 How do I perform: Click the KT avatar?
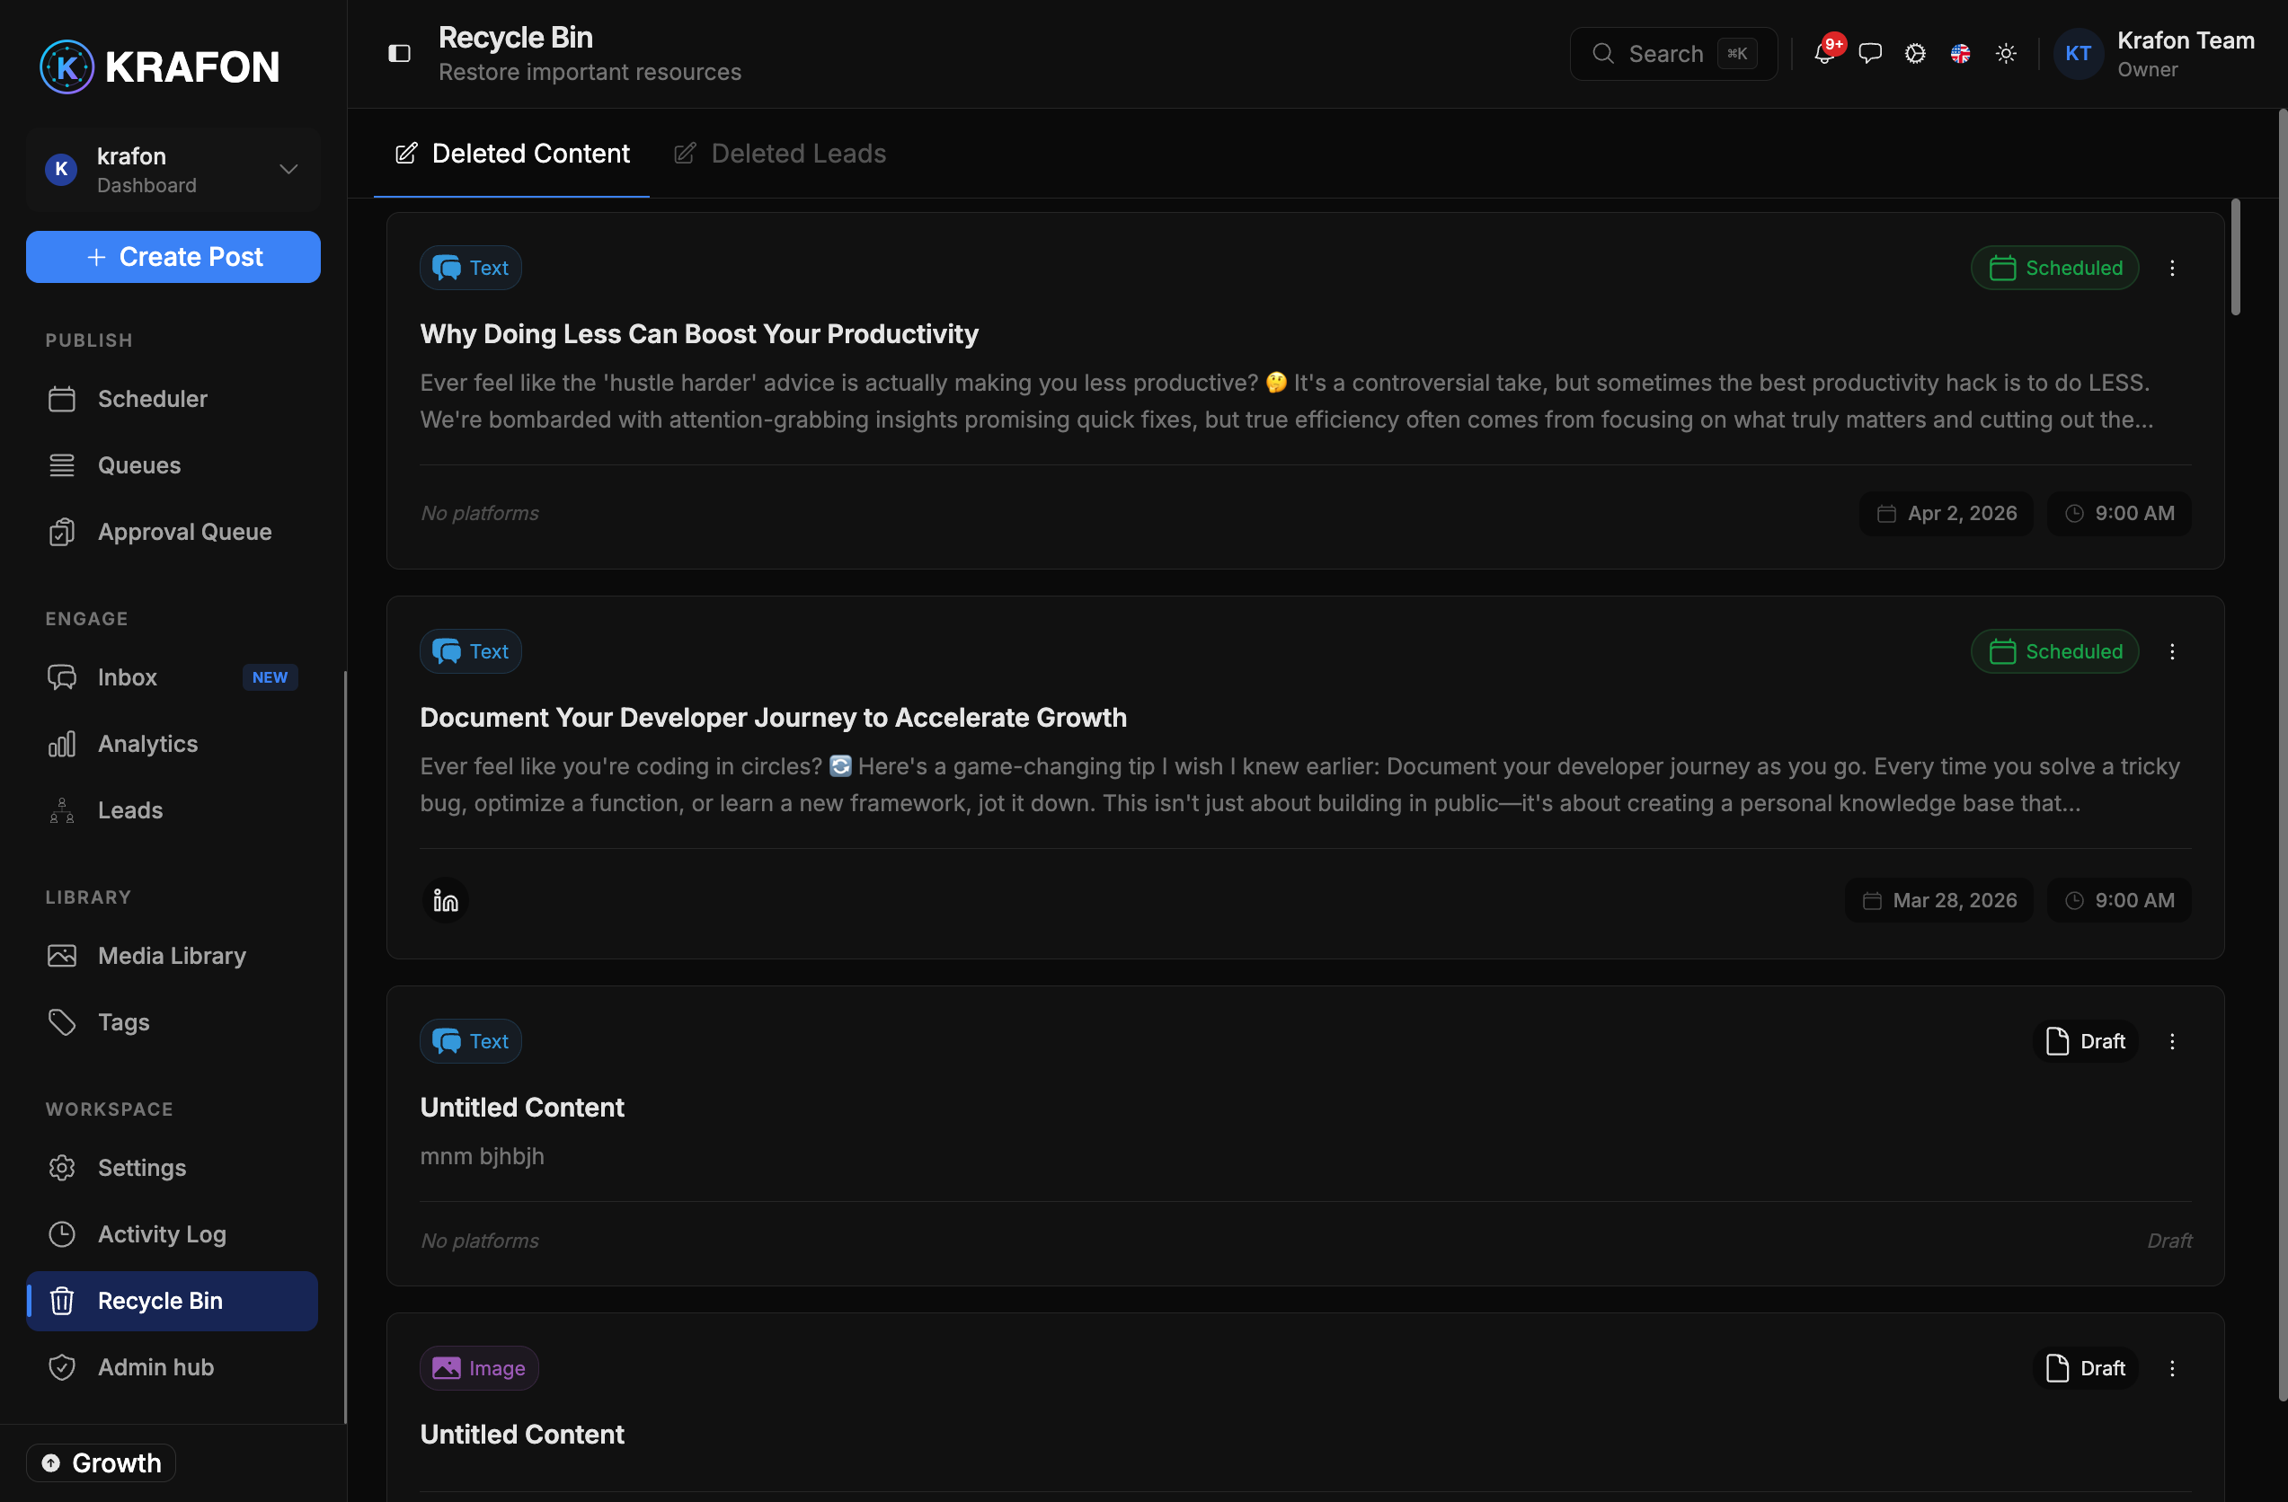click(x=2079, y=54)
